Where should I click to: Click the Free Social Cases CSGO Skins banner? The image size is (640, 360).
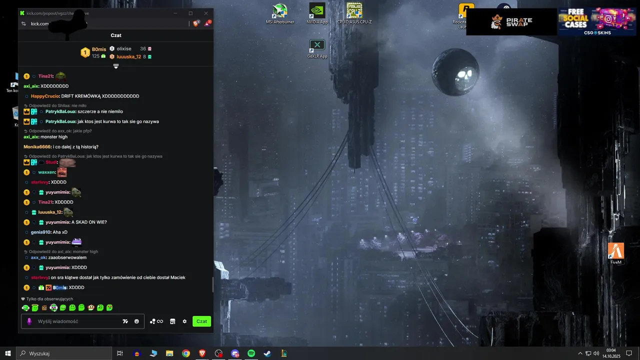[x=597, y=22]
